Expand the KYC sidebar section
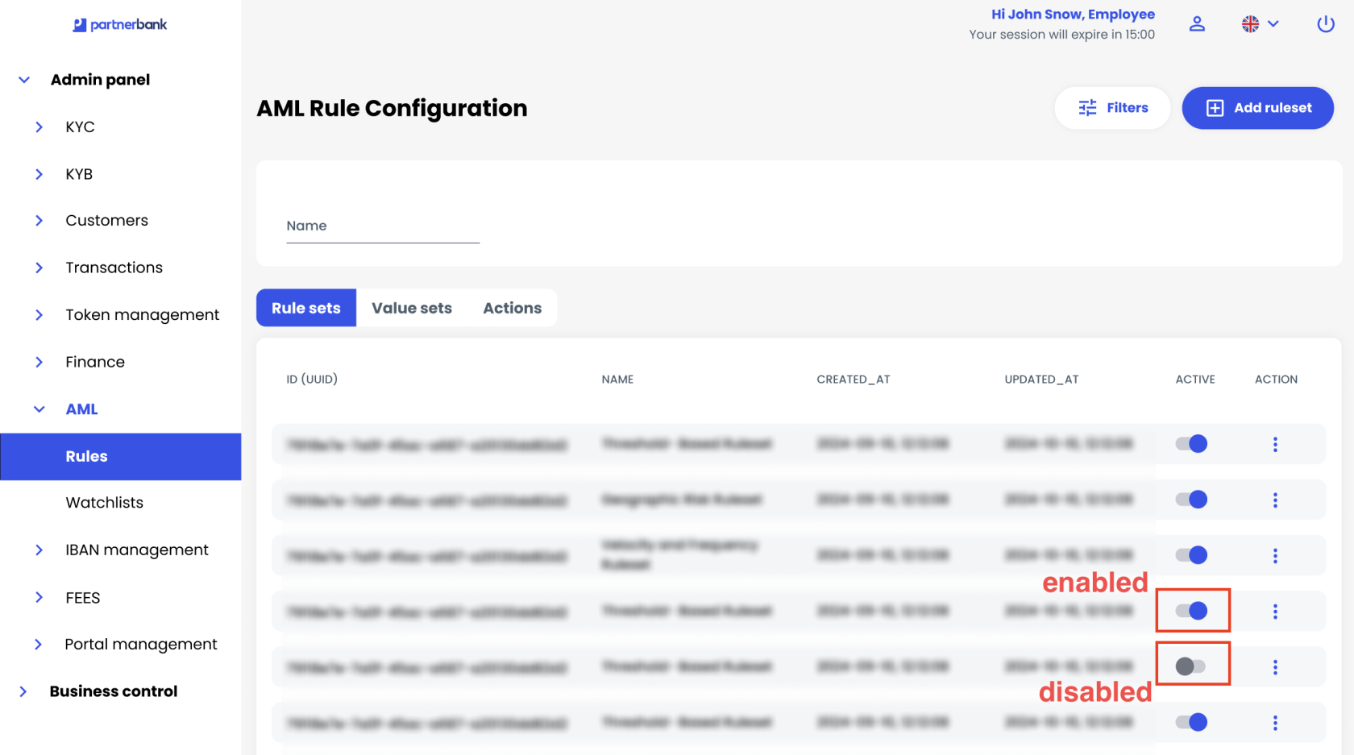Screen dimensions: 1354x755 [x=80, y=127]
